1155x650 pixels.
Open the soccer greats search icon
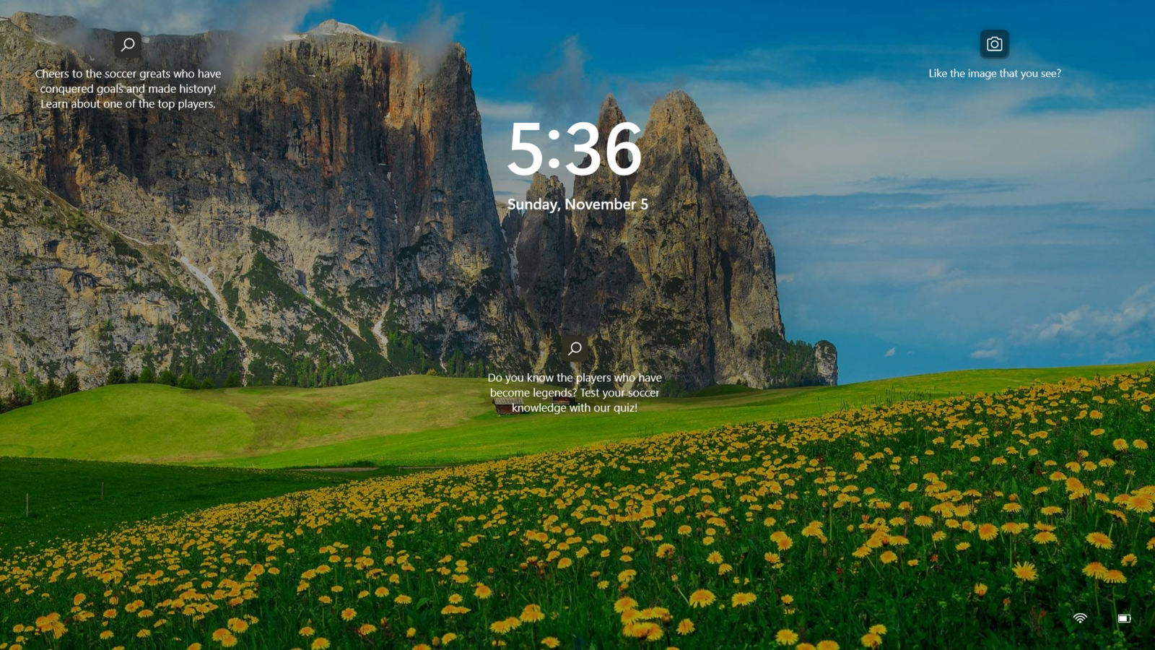(x=128, y=45)
